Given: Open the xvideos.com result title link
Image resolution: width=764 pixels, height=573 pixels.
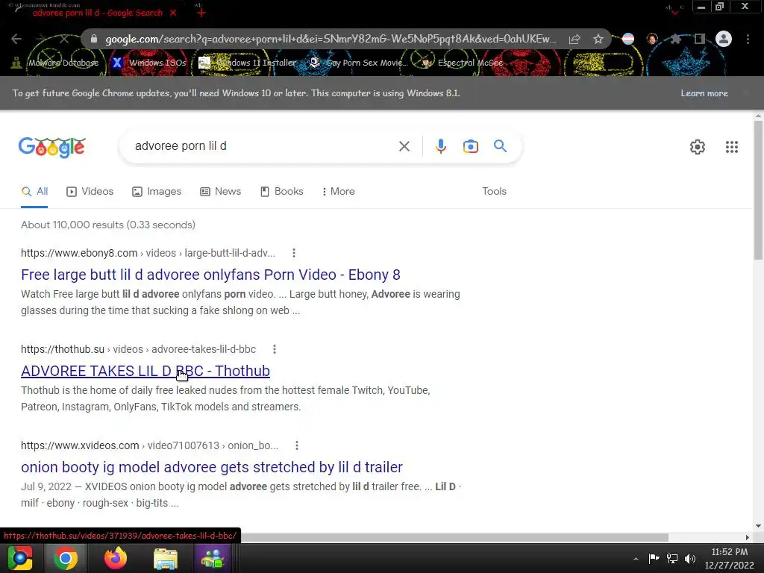Looking at the screenshot, I should click(211, 467).
